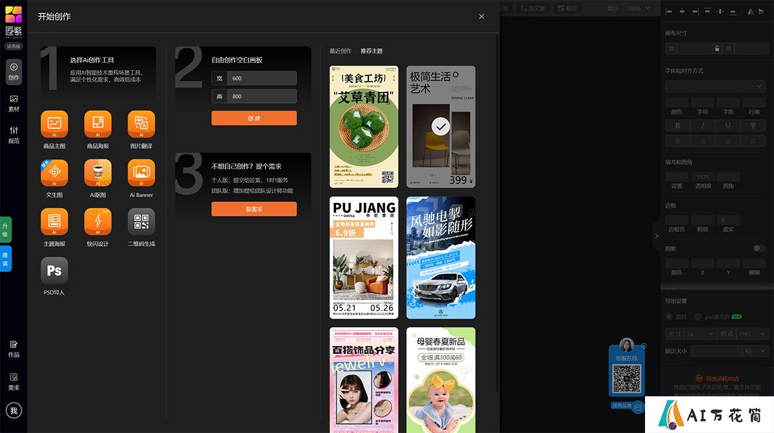Screen dimensions: 774x433
Task: Toggle underline formatting U button
Action: coord(728,126)
